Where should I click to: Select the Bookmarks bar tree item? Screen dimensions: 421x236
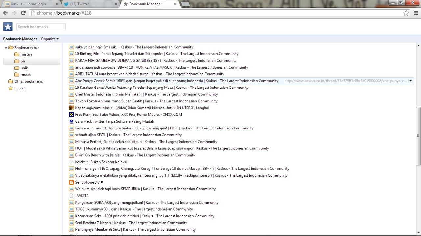27,48
